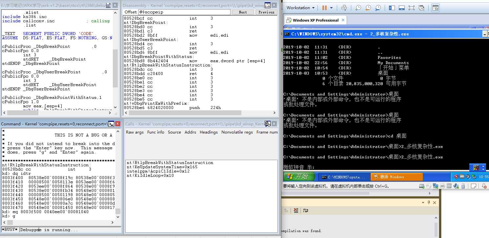
Task: Click the hard disk device status icon
Action: pyautogui.click(x=422, y=186)
